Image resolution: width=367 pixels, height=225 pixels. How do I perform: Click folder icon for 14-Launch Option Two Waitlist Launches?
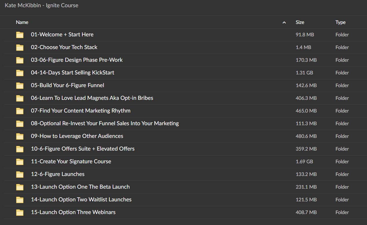tap(20, 200)
